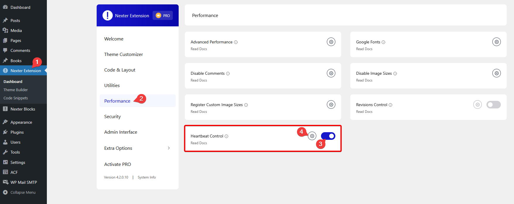The width and height of the screenshot is (514, 204).
Task: Click System Info link
Action: tap(147, 177)
